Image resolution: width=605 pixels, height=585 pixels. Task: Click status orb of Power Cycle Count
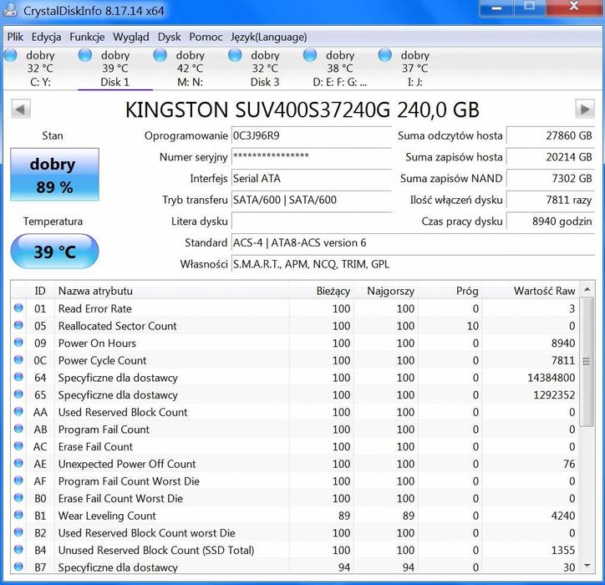click(18, 359)
